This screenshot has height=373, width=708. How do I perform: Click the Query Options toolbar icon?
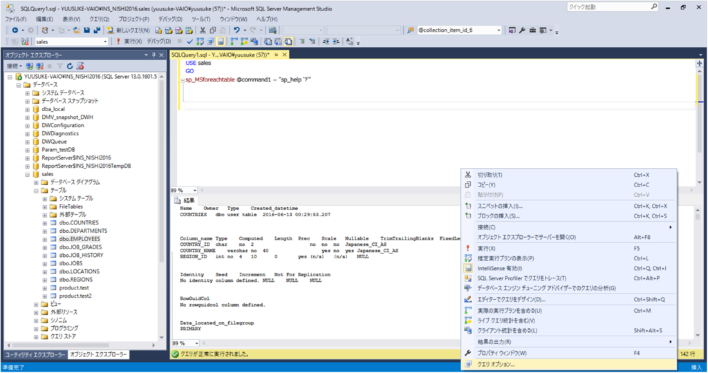coord(210,41)
